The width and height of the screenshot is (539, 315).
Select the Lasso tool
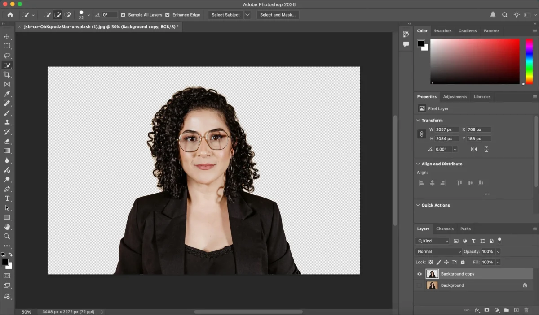click(7, 56)
